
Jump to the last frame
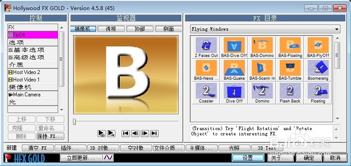154,133
